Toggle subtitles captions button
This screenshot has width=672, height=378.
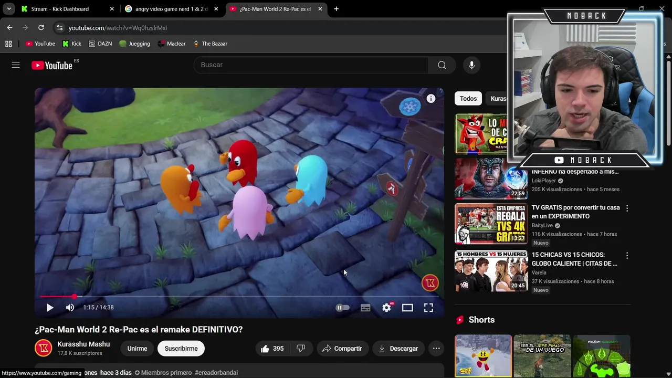click(x=365, y=308)
